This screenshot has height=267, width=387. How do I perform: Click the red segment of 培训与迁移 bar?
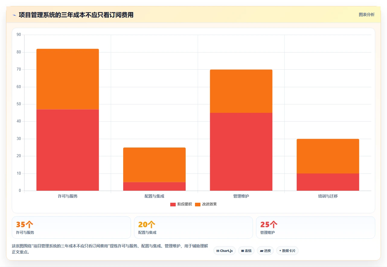click(x=328, y=182)
